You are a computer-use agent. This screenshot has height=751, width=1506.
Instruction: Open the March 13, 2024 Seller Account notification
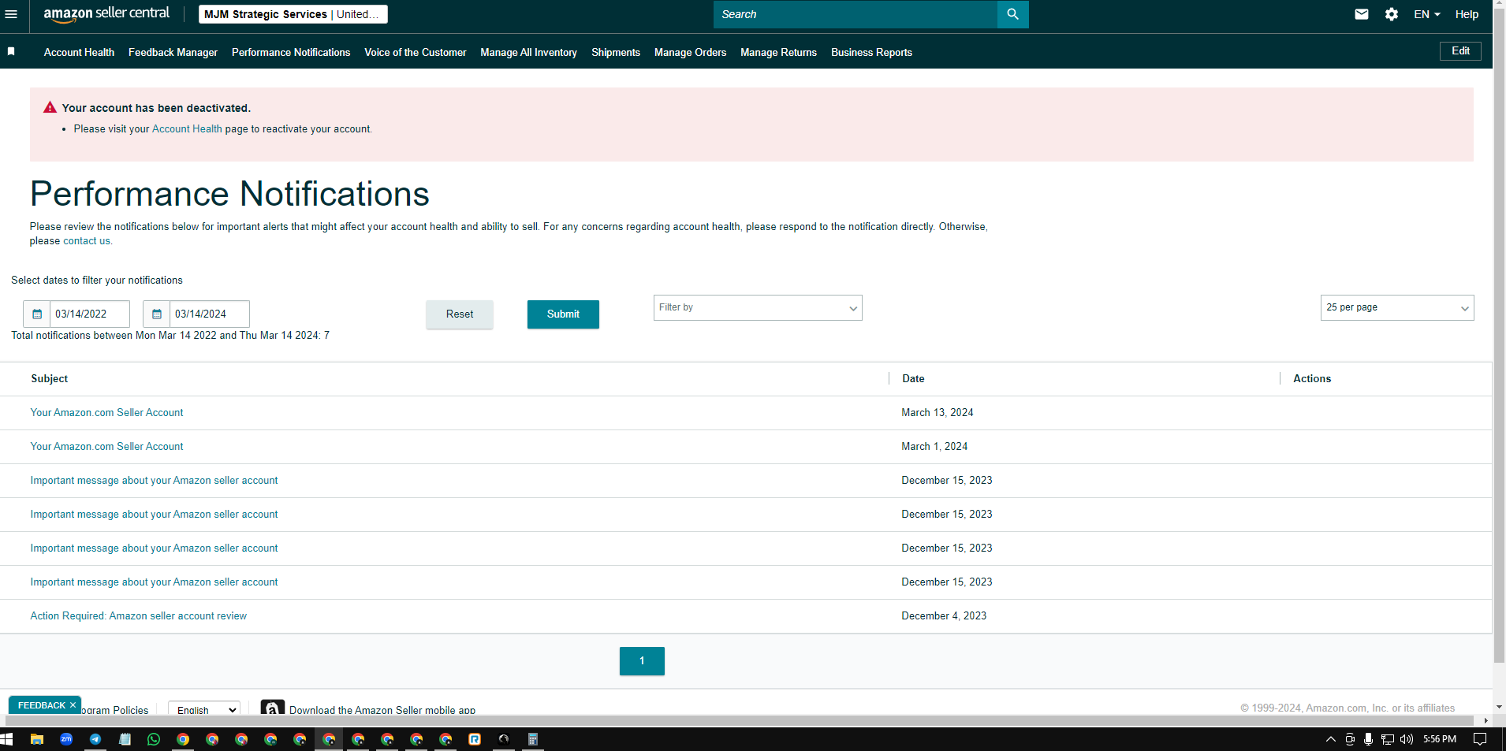[106, 413]
